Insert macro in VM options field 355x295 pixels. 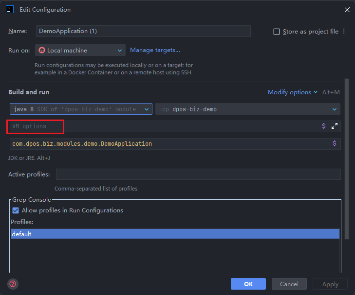pos(324,126)
